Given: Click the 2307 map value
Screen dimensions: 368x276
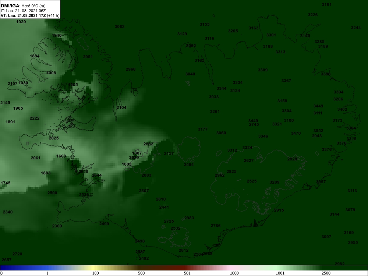Looking at the screenshot, I should tap(144, 191).
